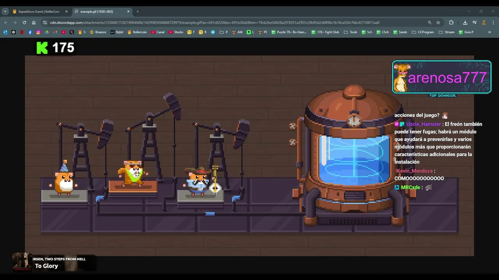Reload the current page
499x280 pixels.
coord(25,23)
